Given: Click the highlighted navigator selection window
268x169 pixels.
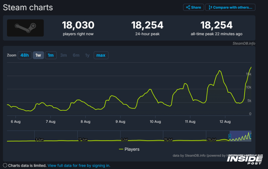Looking at the screenshot, I should coord(240,136).
